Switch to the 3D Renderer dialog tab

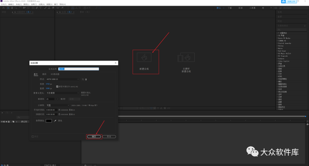[x=55, y=74]
